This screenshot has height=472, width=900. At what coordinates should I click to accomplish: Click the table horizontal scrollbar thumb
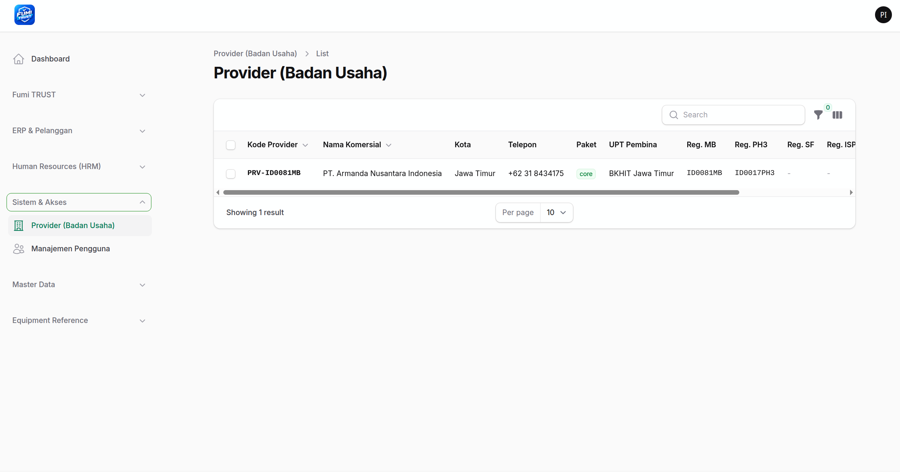coord(481,192)
